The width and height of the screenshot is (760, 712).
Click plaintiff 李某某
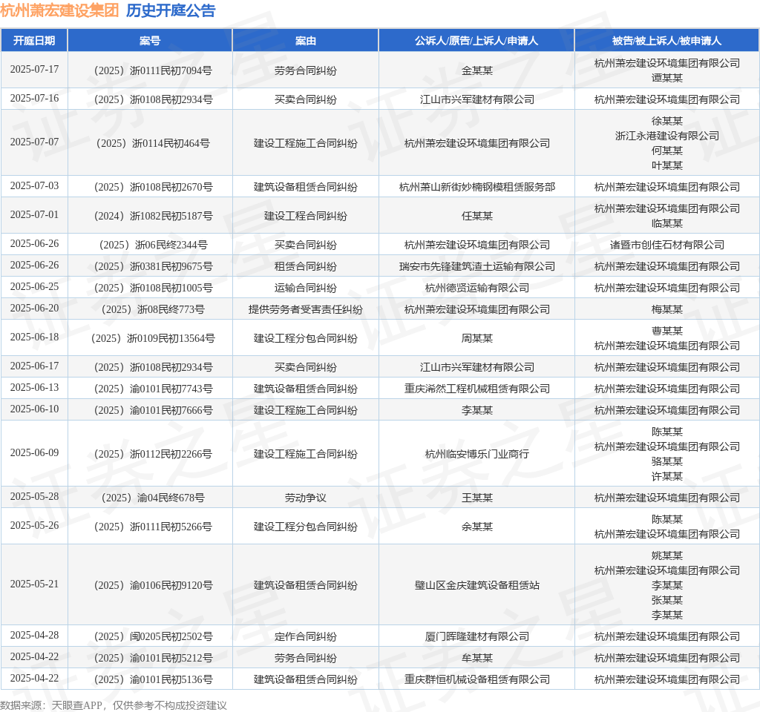[477, 411]
